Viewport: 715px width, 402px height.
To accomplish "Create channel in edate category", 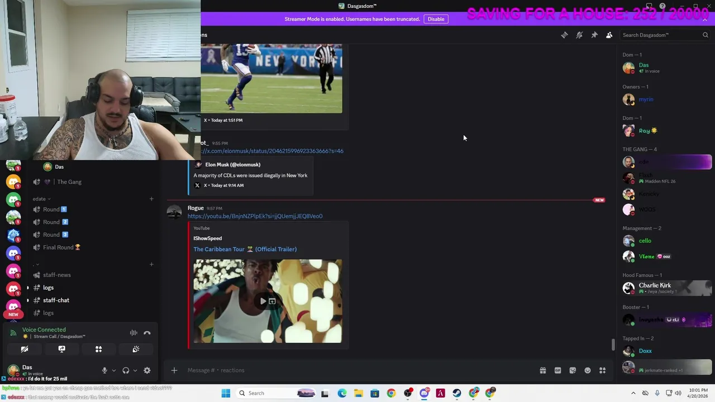I will pos(151,199).
